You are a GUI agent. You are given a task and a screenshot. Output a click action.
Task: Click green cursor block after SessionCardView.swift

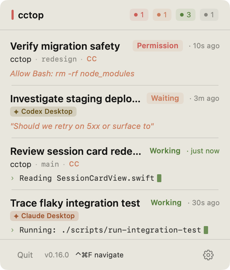(159, 178)
